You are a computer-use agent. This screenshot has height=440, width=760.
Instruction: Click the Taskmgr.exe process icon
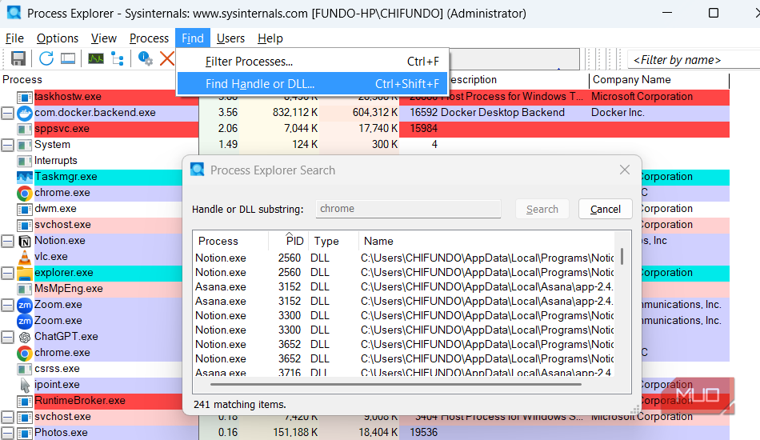24,177
